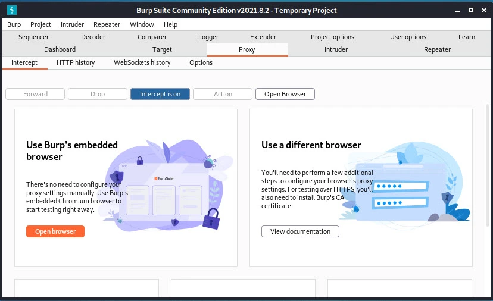Close the Burp Suite window

click(484, 10)
